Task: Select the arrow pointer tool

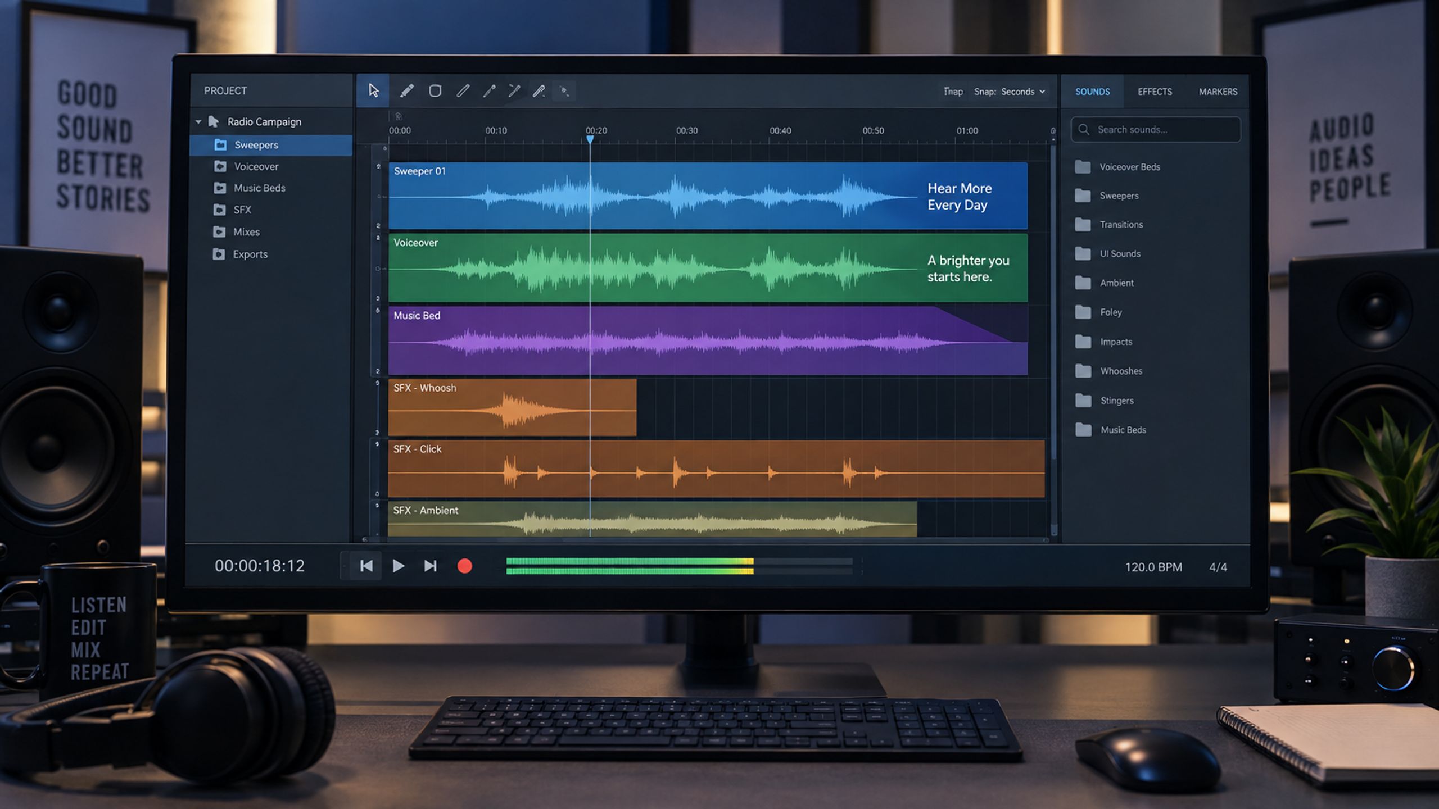Action: pos(373,90)
